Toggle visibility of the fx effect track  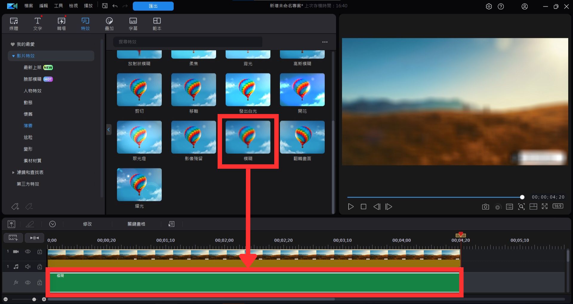28,282
